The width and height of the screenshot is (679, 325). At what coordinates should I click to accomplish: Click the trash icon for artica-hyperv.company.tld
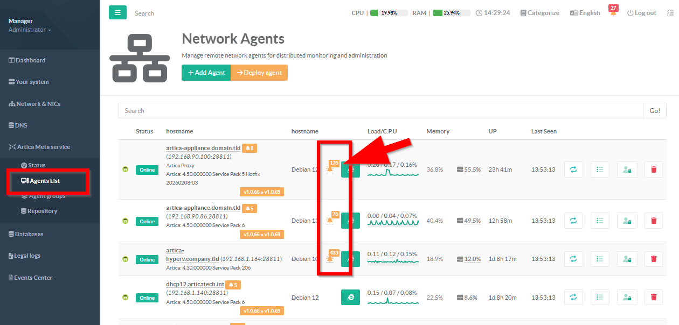tap(654, 259)
